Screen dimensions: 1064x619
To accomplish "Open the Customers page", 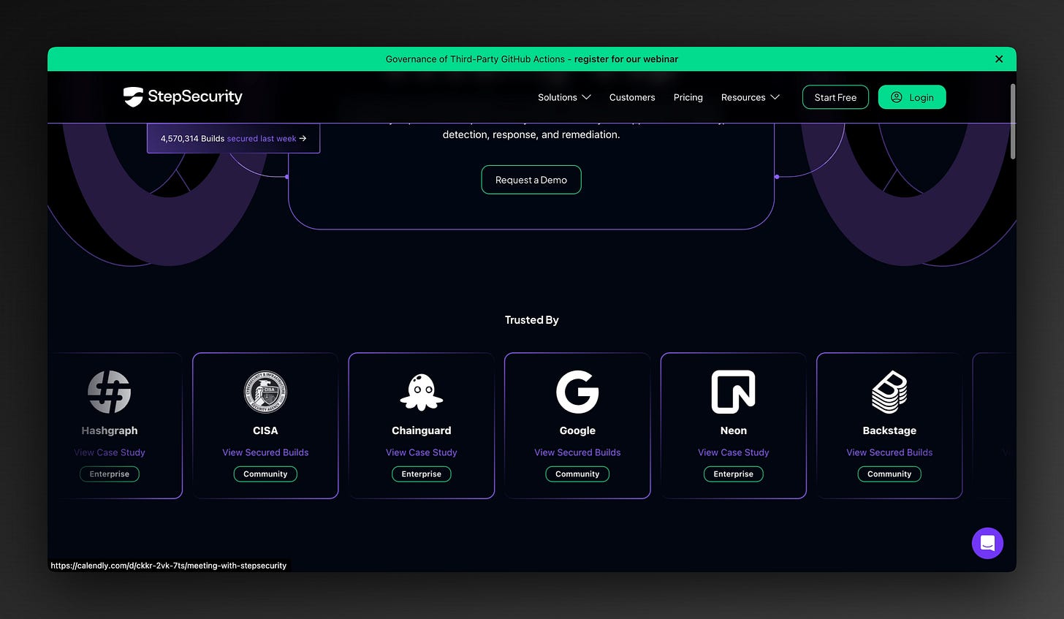I will tap(632, 97).
